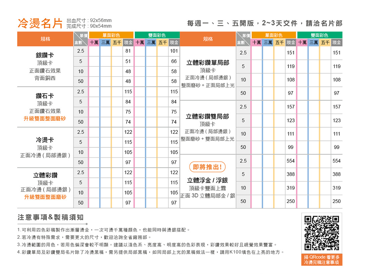Click the right table's green '雙面彩色' header
The width and height of the screenshot is (369, 274).
(320, 35)
